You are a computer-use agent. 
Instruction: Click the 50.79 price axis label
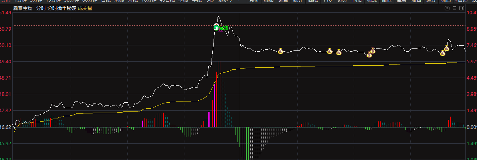[6, 29]
